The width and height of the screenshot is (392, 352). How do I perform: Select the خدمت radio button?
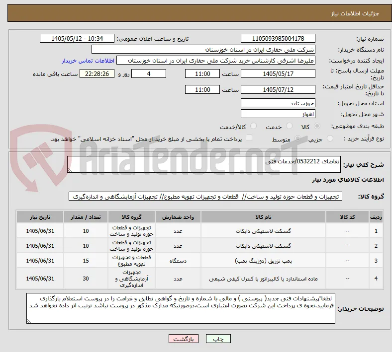289,126
